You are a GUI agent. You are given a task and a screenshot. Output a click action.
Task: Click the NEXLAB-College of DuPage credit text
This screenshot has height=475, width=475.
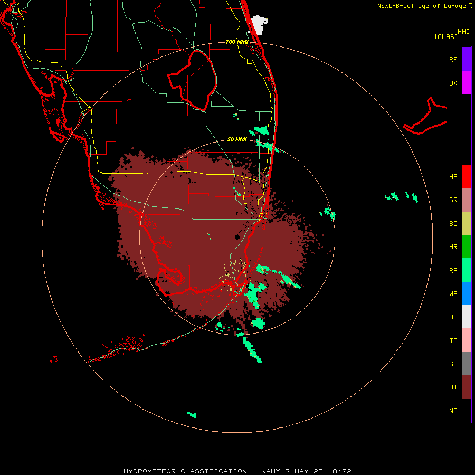coord(422,6)
